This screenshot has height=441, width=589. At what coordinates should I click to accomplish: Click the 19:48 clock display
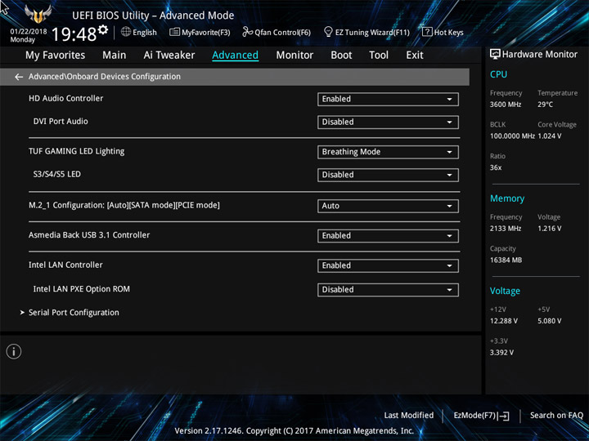click(x=74, y=35)
